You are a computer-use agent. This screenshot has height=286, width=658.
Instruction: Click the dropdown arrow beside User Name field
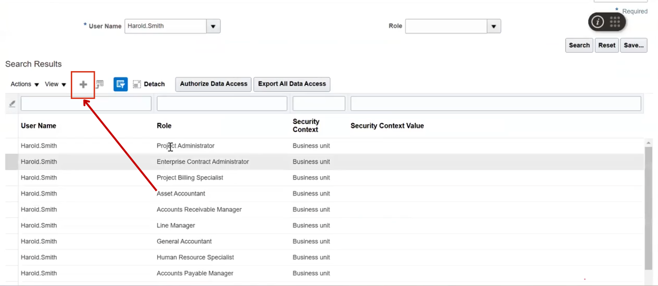[x=212, y=26]
